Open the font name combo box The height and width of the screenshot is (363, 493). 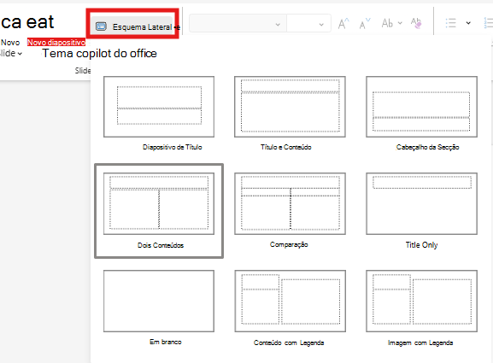tap(238, 23)
